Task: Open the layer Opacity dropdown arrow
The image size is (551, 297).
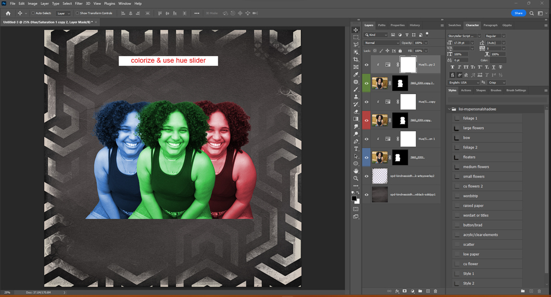Action: [x=426, y=43]
